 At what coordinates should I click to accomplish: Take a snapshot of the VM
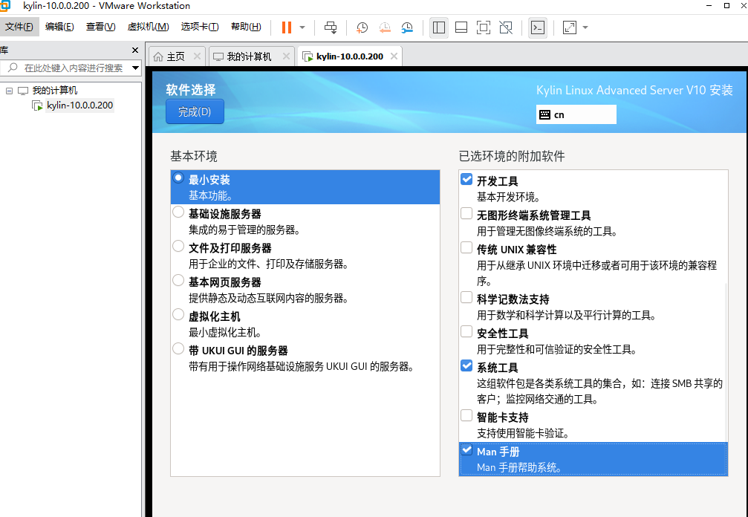coord(362,27)
